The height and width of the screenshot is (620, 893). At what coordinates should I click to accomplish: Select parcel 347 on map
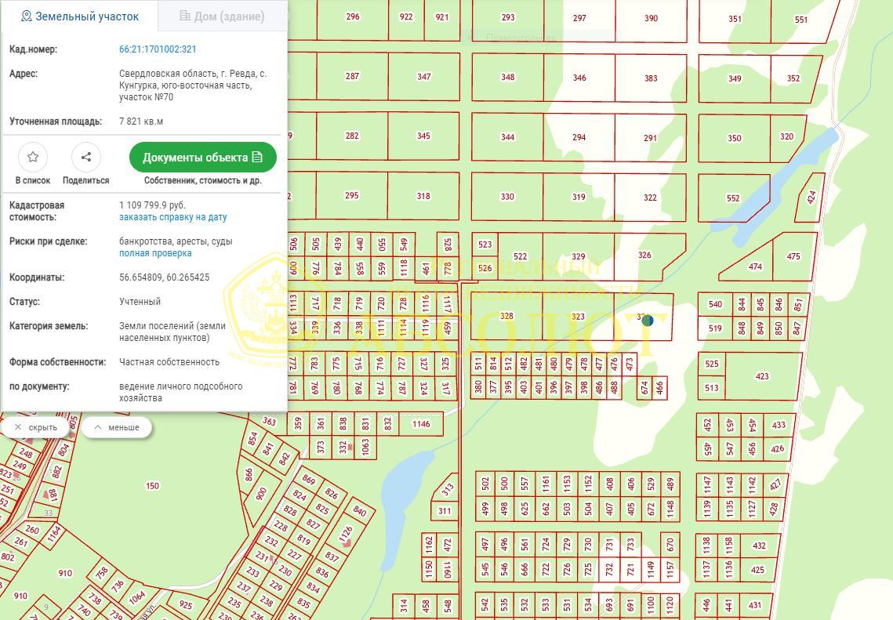point(423,76)
